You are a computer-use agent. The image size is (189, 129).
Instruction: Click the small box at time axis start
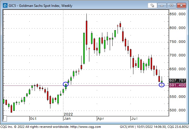[5, 119]
